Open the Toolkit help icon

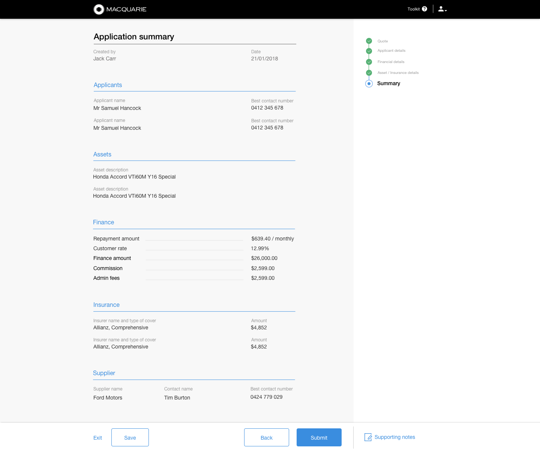click(x=424, y=9)
